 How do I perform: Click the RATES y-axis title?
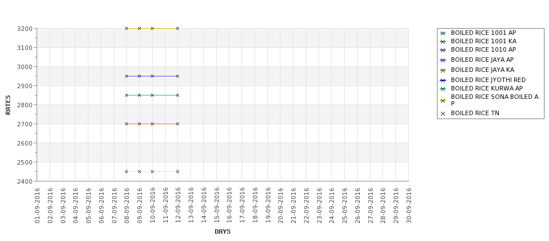(x=8, y=105)
